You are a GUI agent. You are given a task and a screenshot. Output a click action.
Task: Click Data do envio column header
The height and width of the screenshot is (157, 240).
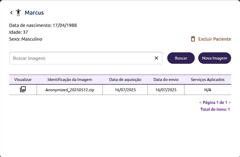pyautogui.click(x=166, y=80)
